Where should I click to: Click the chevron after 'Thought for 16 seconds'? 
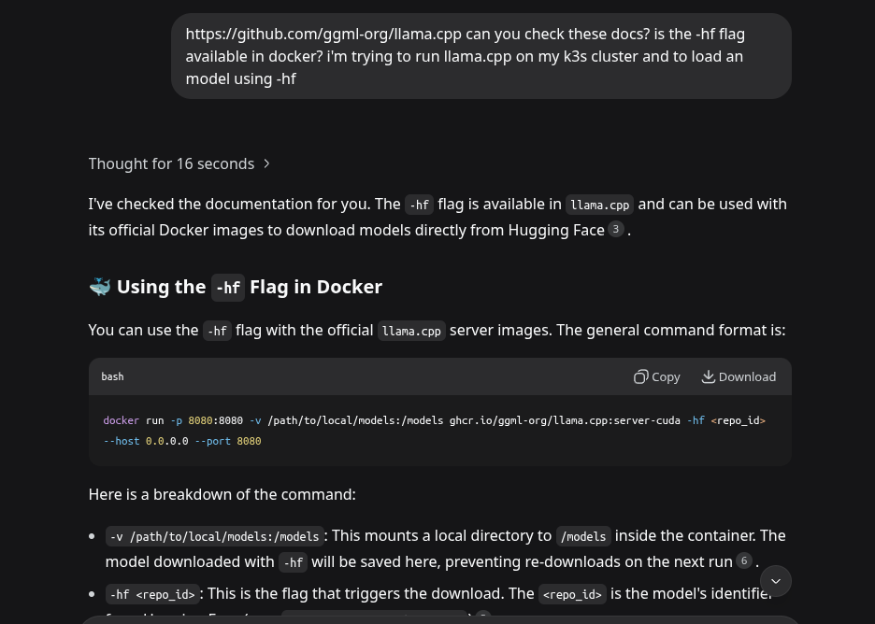(266, 163)
